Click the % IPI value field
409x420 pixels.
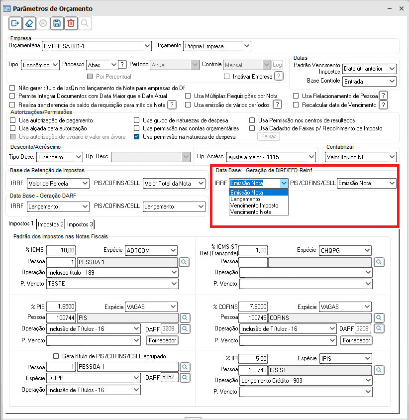[x=253, y=358]
